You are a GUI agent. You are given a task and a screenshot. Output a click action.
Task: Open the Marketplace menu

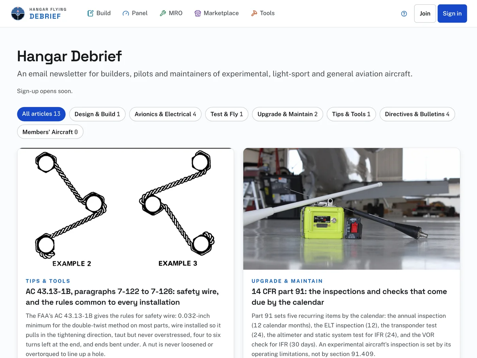point(217,13)
